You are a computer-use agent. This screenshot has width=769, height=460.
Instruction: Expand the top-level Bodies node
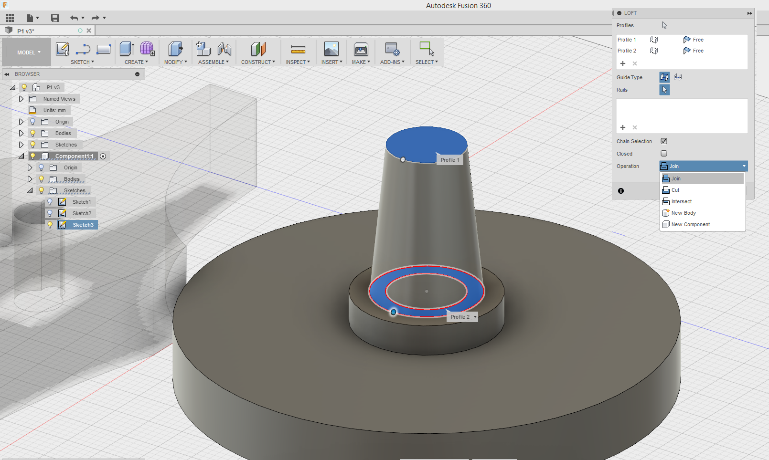tap(21, 133)
